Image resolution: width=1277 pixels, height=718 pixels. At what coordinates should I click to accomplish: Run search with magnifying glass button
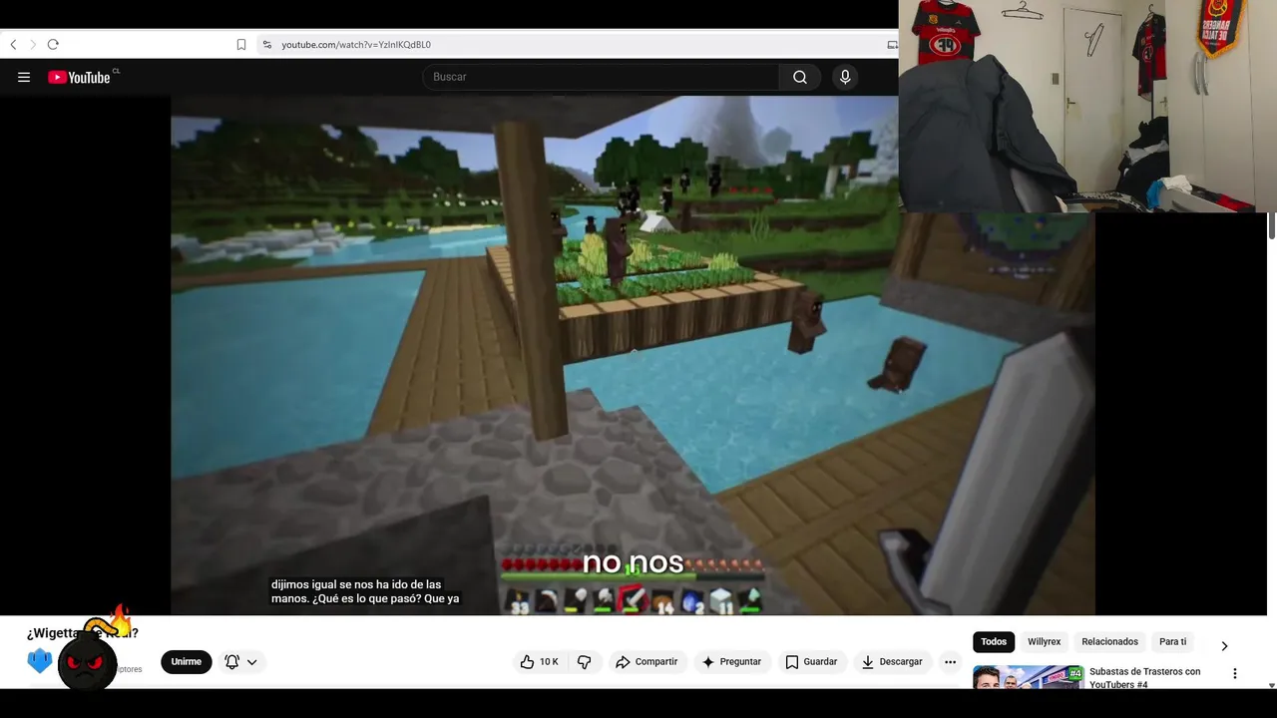pos(800,77)
